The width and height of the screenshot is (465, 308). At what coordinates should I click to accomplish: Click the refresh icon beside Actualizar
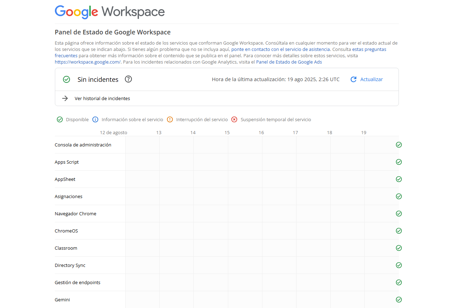point(353,79)
